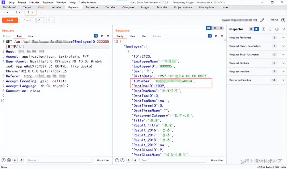The height and width of the screenshot is (169, 287).
Task: Expand all Inspector sections icon
Action: 263,29
